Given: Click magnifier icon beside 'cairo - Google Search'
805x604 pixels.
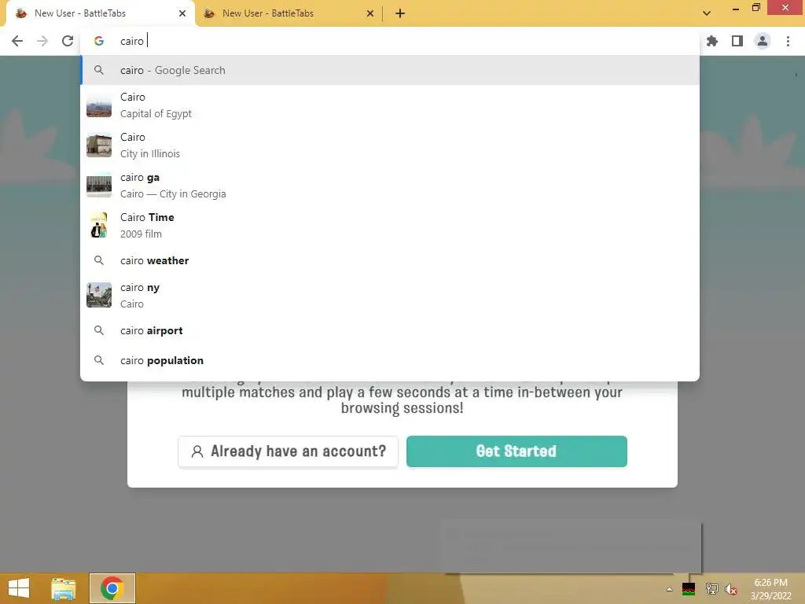Looking at the screenshot, I should pyautogui.click(x=99, y=70).
